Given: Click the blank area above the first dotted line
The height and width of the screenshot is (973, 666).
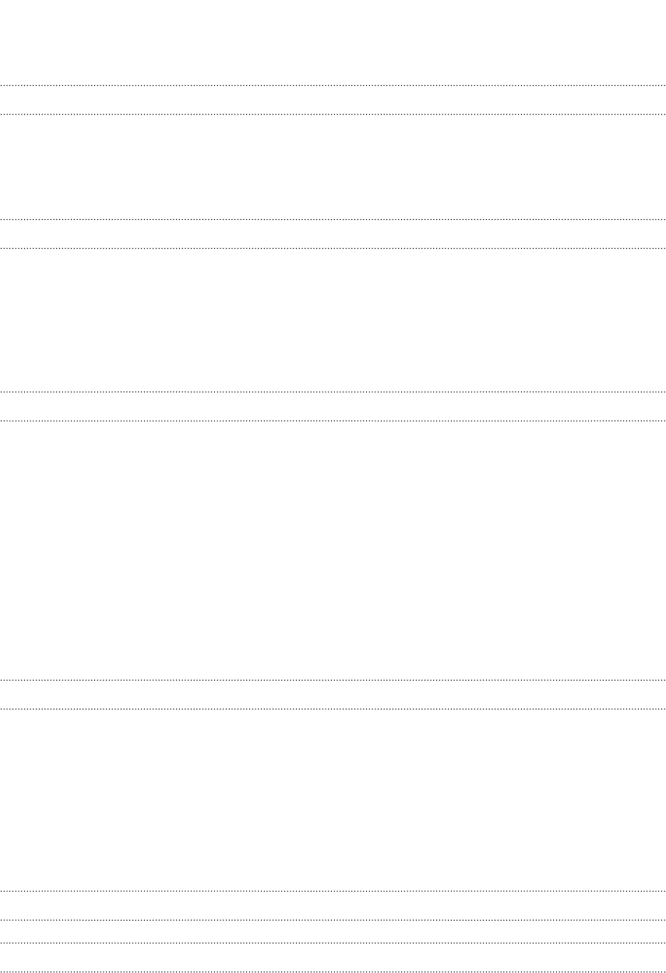Looking at the screenshot, I should [333, 42].
